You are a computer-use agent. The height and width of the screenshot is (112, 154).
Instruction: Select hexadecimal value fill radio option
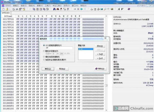pyautogui.click(x=44, y=45)
